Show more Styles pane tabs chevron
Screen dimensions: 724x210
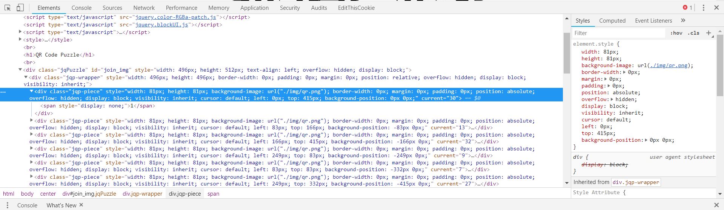(683, 20)
